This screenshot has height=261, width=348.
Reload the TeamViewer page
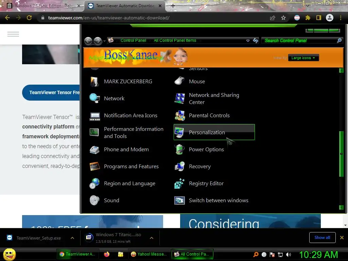point(29,18)
